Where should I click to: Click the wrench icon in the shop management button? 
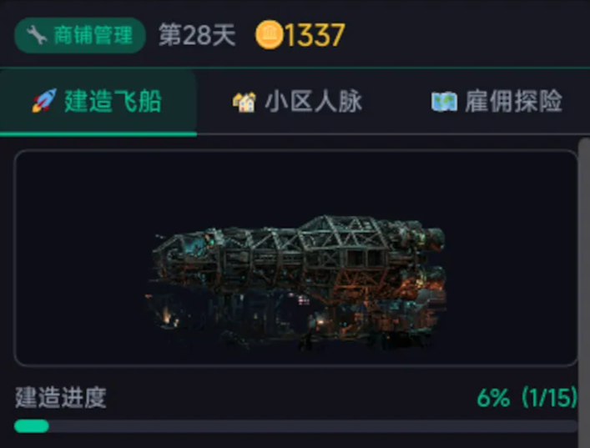36,35
